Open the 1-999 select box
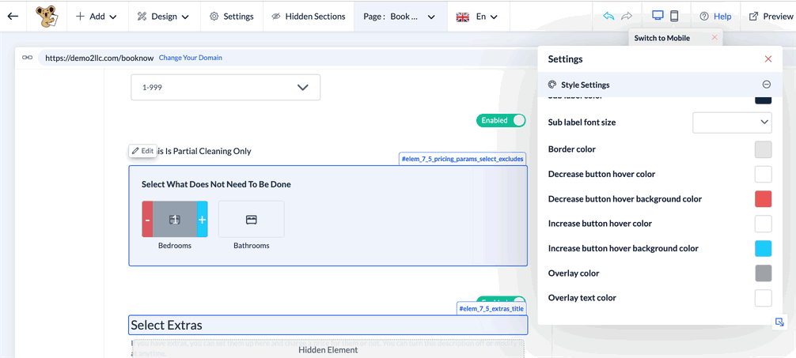This screenshot has height=358, width=796. (x=226, y=88)
